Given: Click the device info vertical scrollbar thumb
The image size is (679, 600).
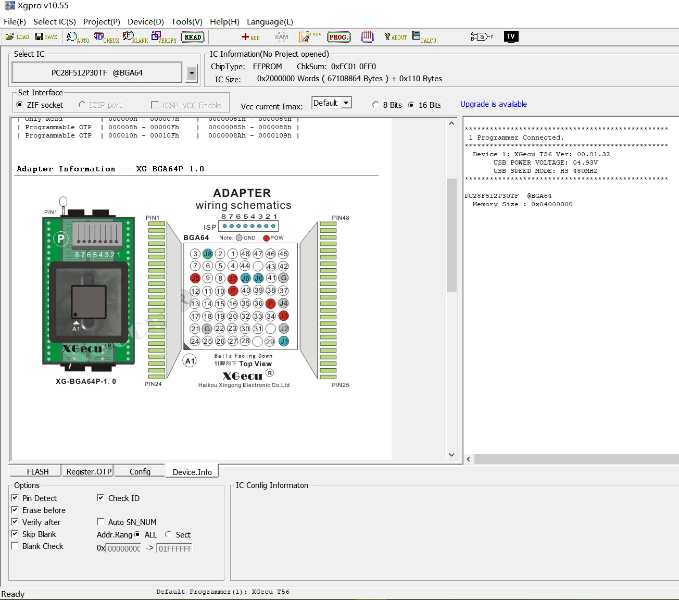Looking at the screenshot, I should [x=451, y=235].
